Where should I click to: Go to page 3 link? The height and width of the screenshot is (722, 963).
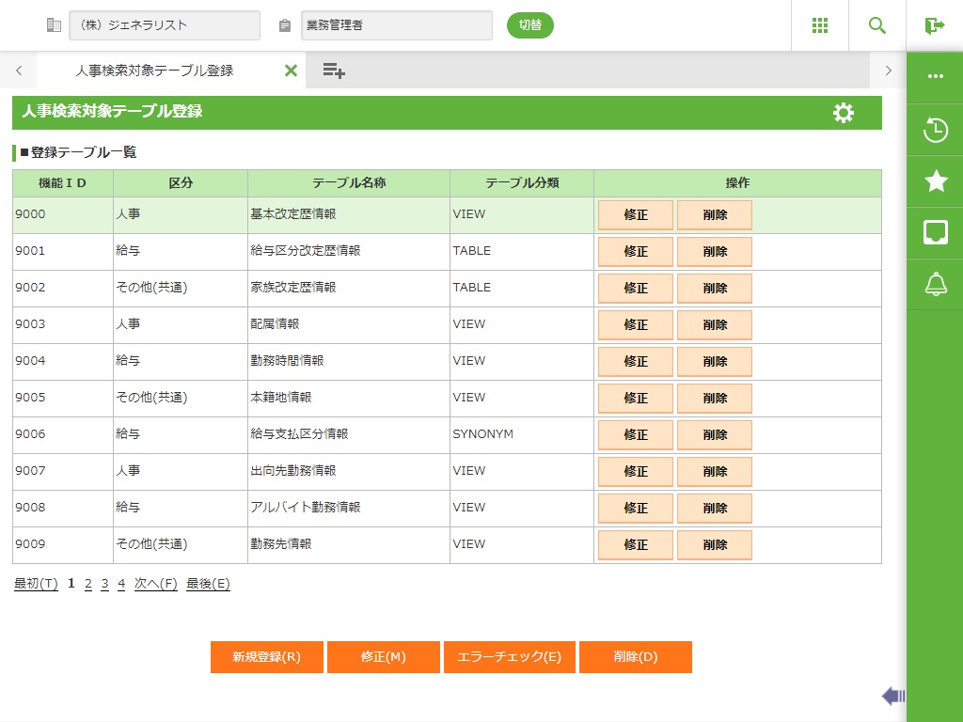pyautogui.click(x=105, y=584)
